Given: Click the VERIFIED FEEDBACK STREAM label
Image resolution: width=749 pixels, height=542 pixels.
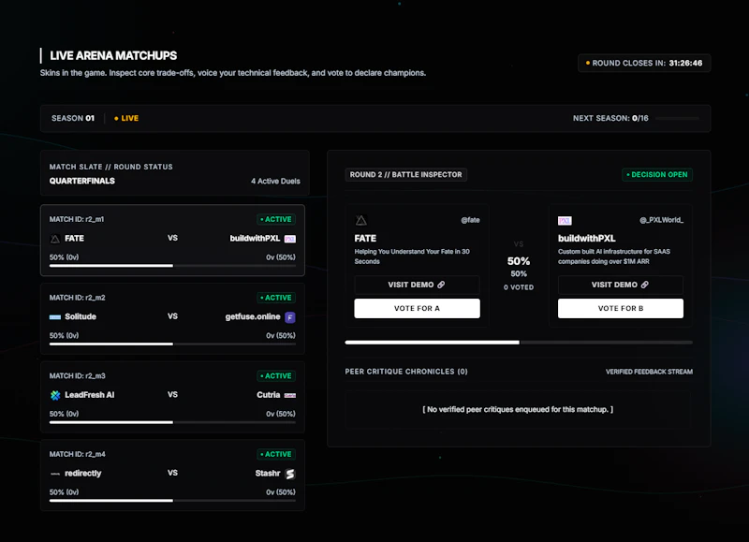Looking at the screenshot, I should (649, 372).
